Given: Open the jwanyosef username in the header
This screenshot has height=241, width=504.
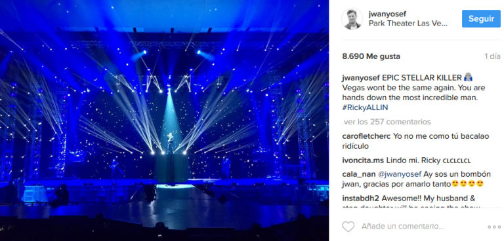Looking at the screenshot, I should (387, 14).
